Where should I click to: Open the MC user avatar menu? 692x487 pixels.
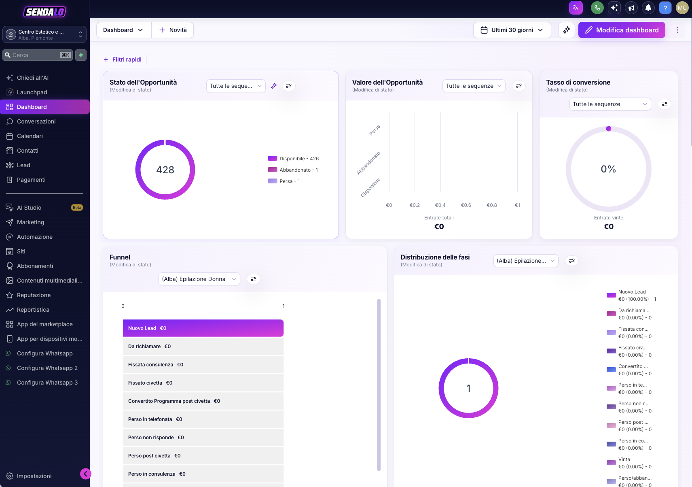(x=682, y=8)
